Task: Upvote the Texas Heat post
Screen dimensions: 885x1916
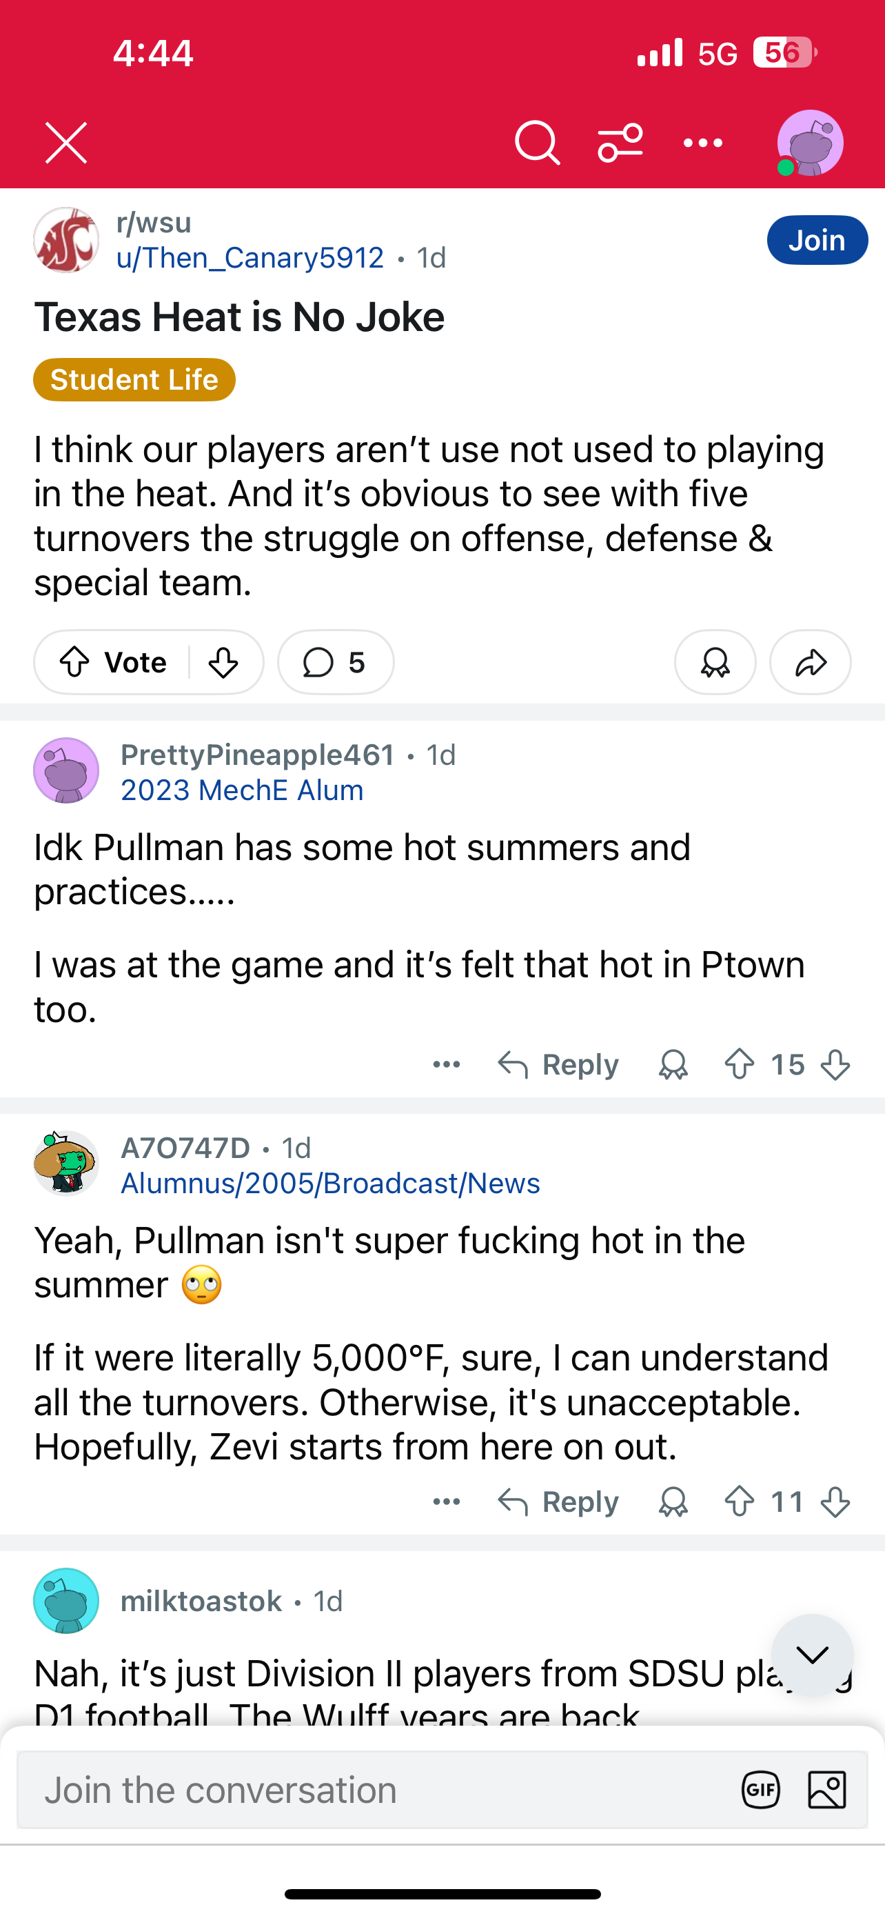Action: pyautogui.click(x=75, y=662)
